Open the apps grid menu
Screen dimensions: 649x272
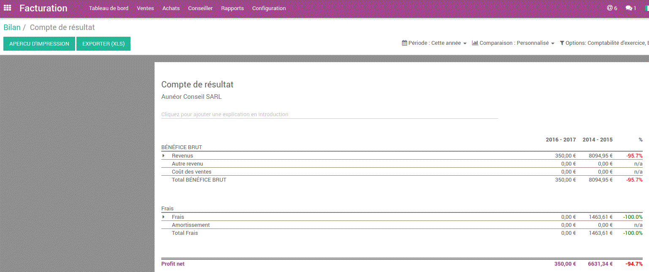7,8
